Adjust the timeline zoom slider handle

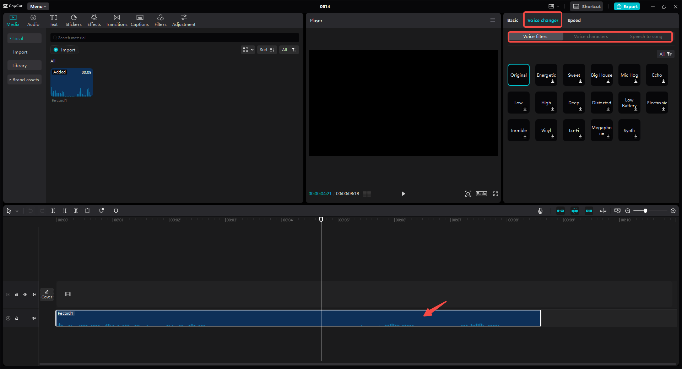[x=645, y=211]
